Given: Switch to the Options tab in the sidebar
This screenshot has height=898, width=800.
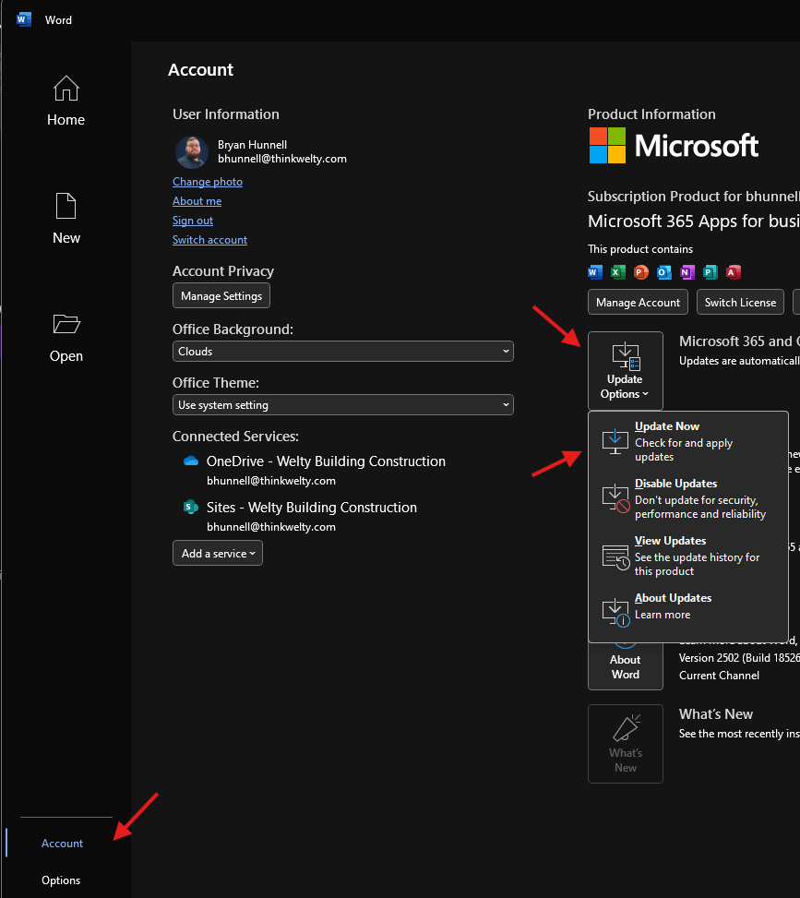Looking at the screenshot, I should 61,880.
